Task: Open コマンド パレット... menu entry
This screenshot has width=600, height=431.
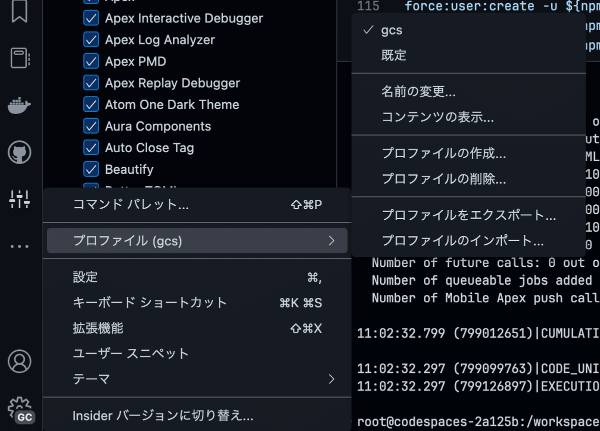Action: pyautogui.click(x=197, y=204)
